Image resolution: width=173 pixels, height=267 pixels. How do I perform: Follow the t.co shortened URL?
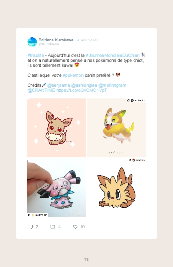(x=82, y=90)
